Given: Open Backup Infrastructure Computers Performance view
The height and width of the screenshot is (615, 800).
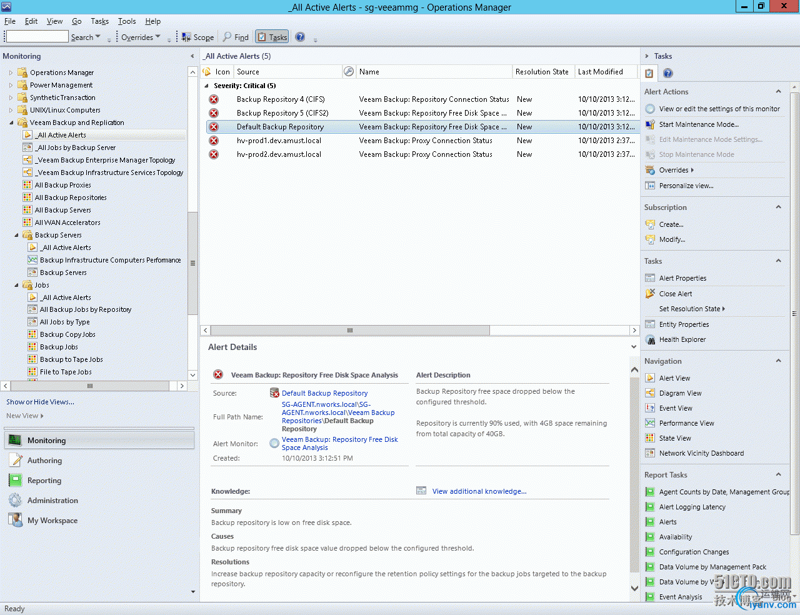Looking at the screenshot, I should click(x=111, y=260).
